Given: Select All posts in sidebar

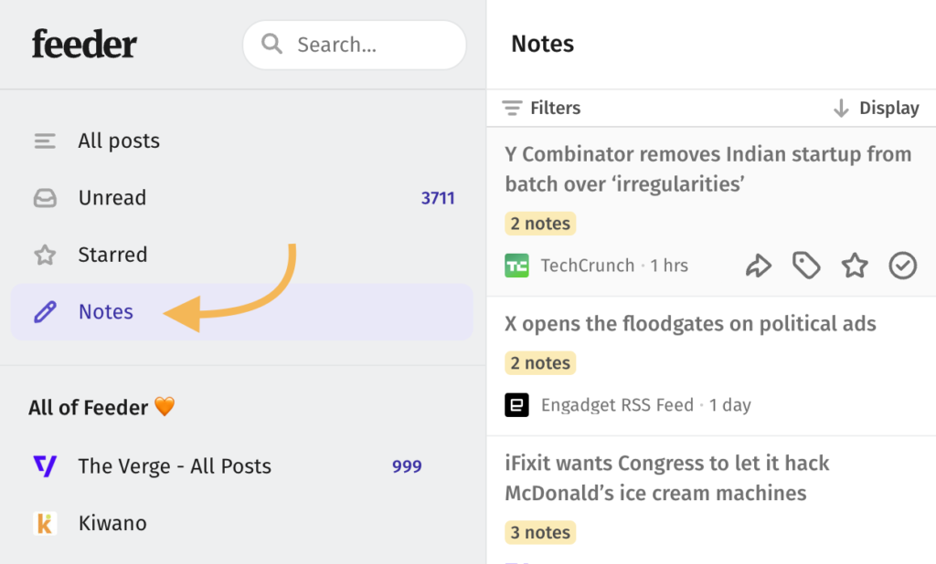Looking at the screenshot, I should point(241,141).
